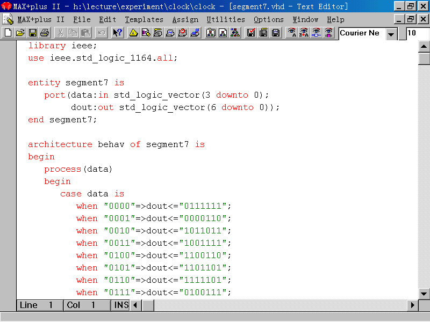430x322 pixels.
Task: Print the document with the printer icon
Action: [x=45, y=33]
